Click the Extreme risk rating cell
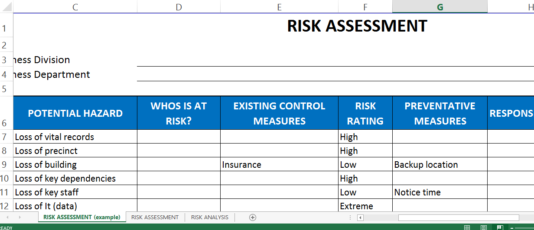Image resolution: width=534 pixels, height=230 pixels. point(365,206)
